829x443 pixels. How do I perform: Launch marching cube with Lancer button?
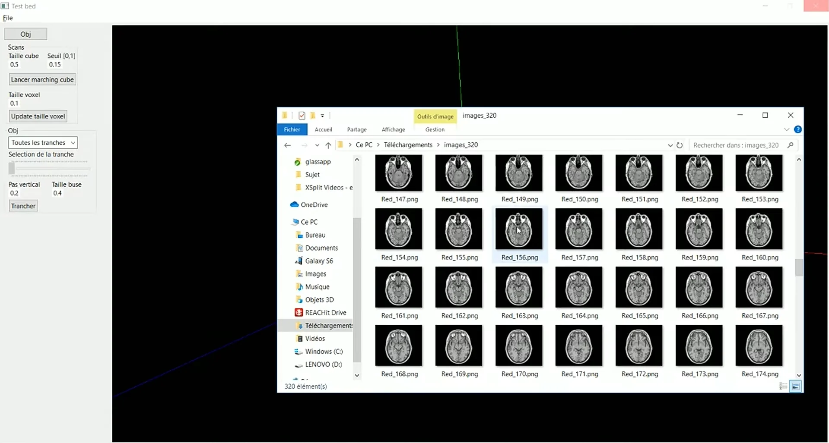42,80
